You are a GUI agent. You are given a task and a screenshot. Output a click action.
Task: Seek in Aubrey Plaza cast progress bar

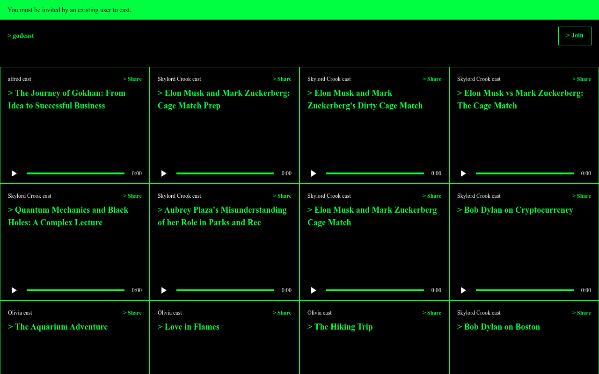[225, 290]
